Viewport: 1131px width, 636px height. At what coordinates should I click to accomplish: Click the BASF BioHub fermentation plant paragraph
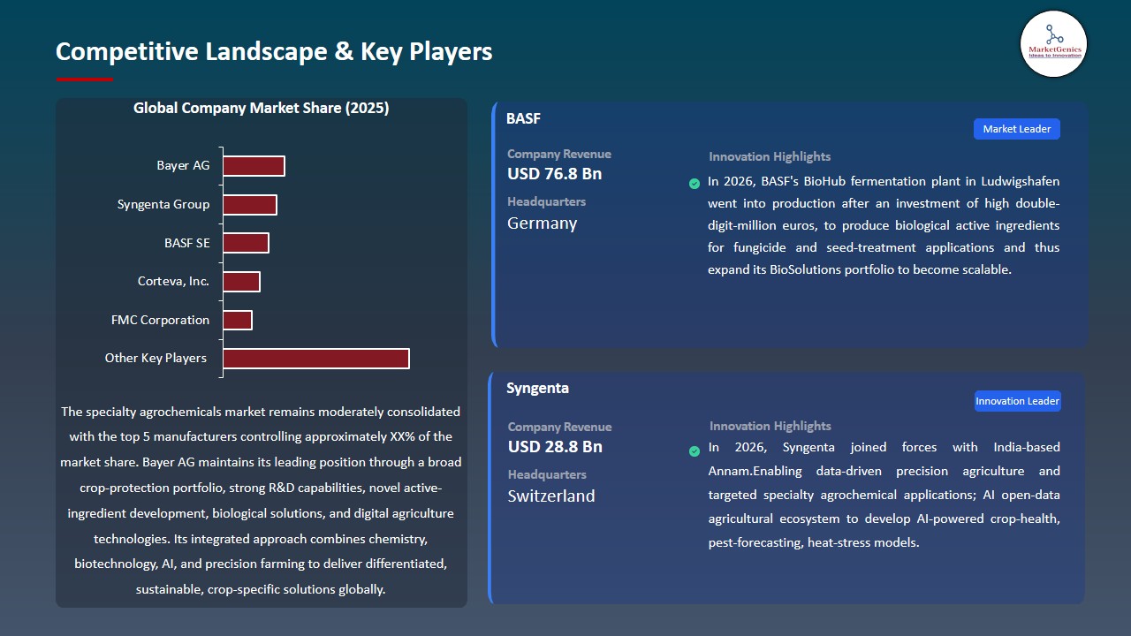point(884,225)
